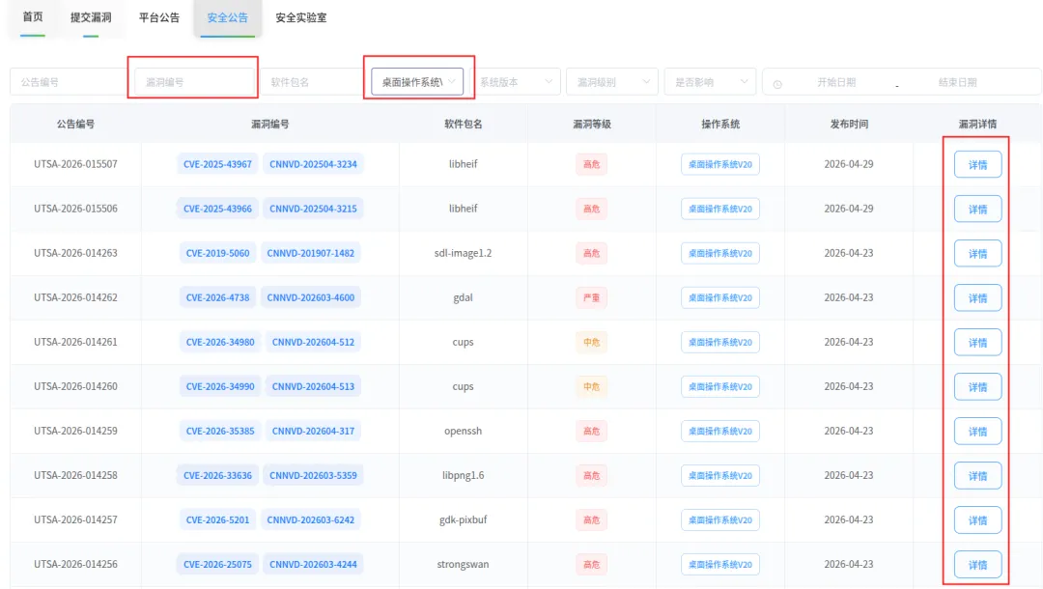
Task: Switch to the 安全实验室 tab
Action: click(300, 17)
